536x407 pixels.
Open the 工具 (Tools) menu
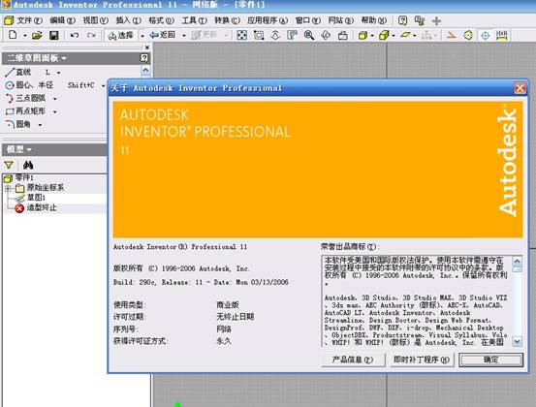click(x=194, y=20)
